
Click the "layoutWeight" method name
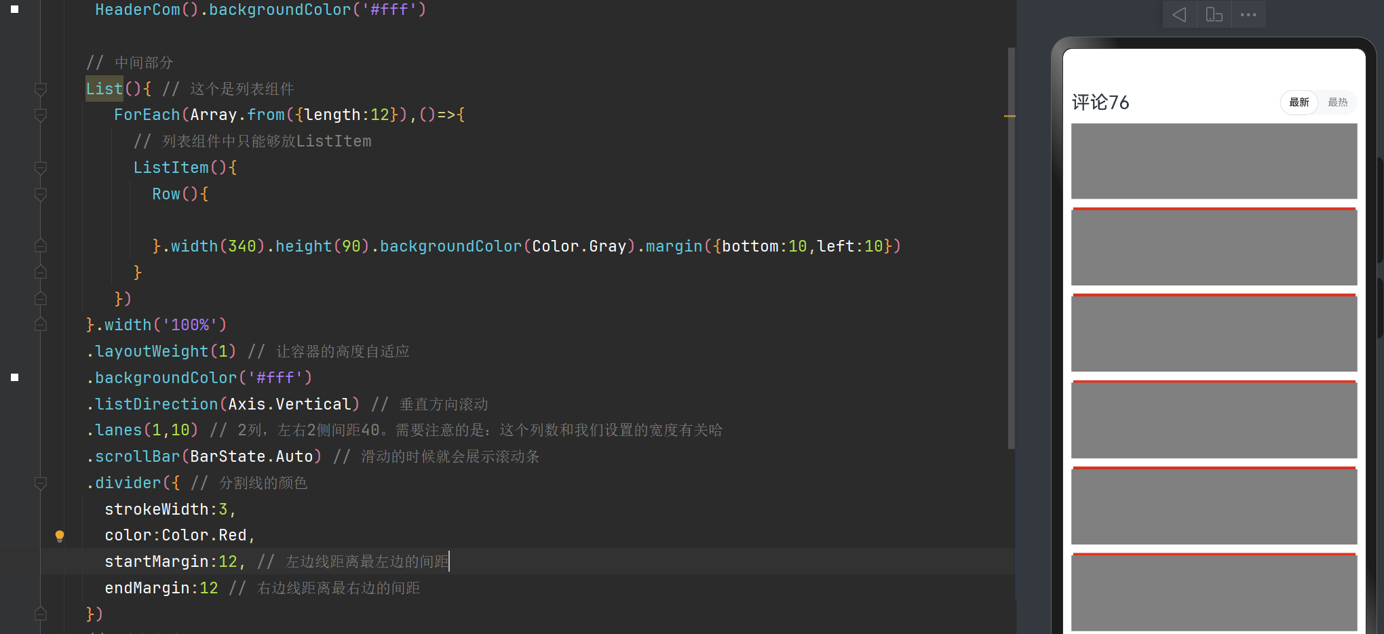pos(152,351)
